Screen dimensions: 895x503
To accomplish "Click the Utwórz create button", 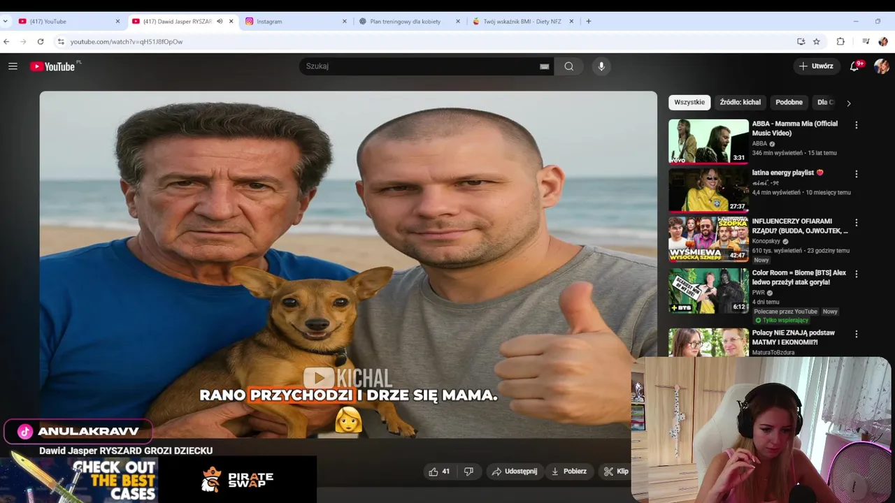I will click(816, 66).
